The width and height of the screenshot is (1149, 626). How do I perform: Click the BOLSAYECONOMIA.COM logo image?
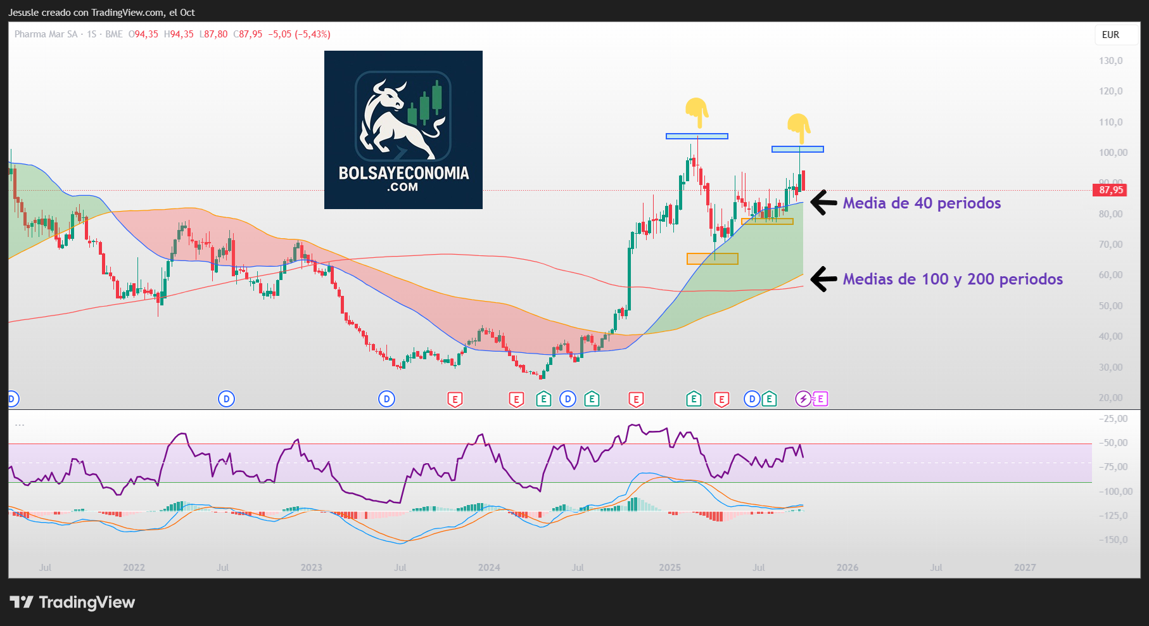click(403, 130)
